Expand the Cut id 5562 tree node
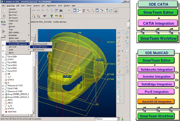The height and width of the screenshot is (121, 180). click(x=3, y=62)
